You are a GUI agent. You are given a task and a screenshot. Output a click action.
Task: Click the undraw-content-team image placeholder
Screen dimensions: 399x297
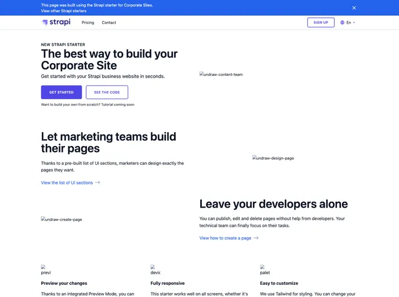point(221,74)
